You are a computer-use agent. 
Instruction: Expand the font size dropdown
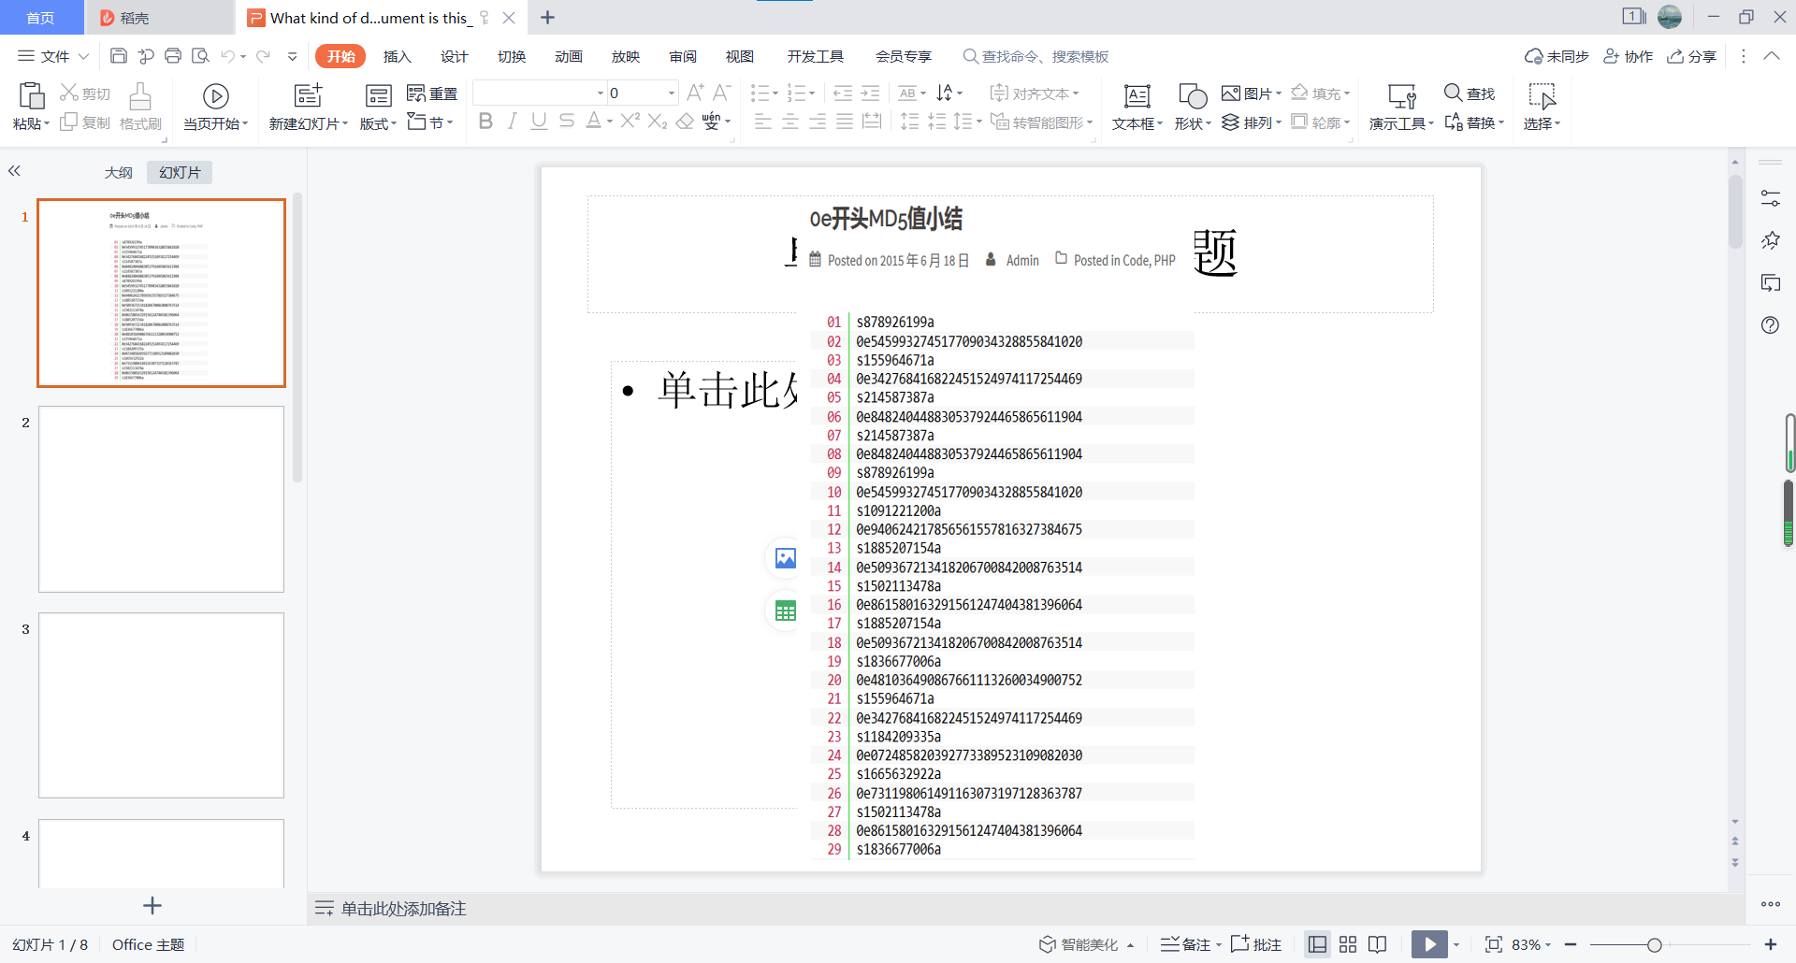click(x=671, y=93)
